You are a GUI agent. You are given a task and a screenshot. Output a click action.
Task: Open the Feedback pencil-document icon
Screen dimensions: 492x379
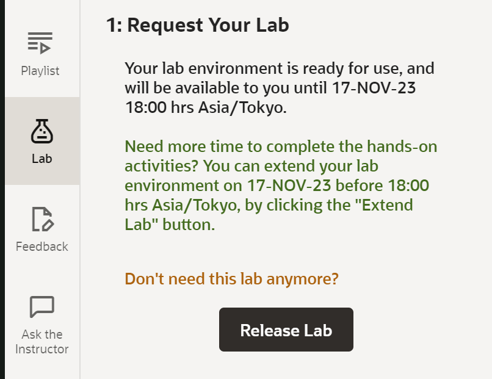pyautogui.click(x=42, y=219)
